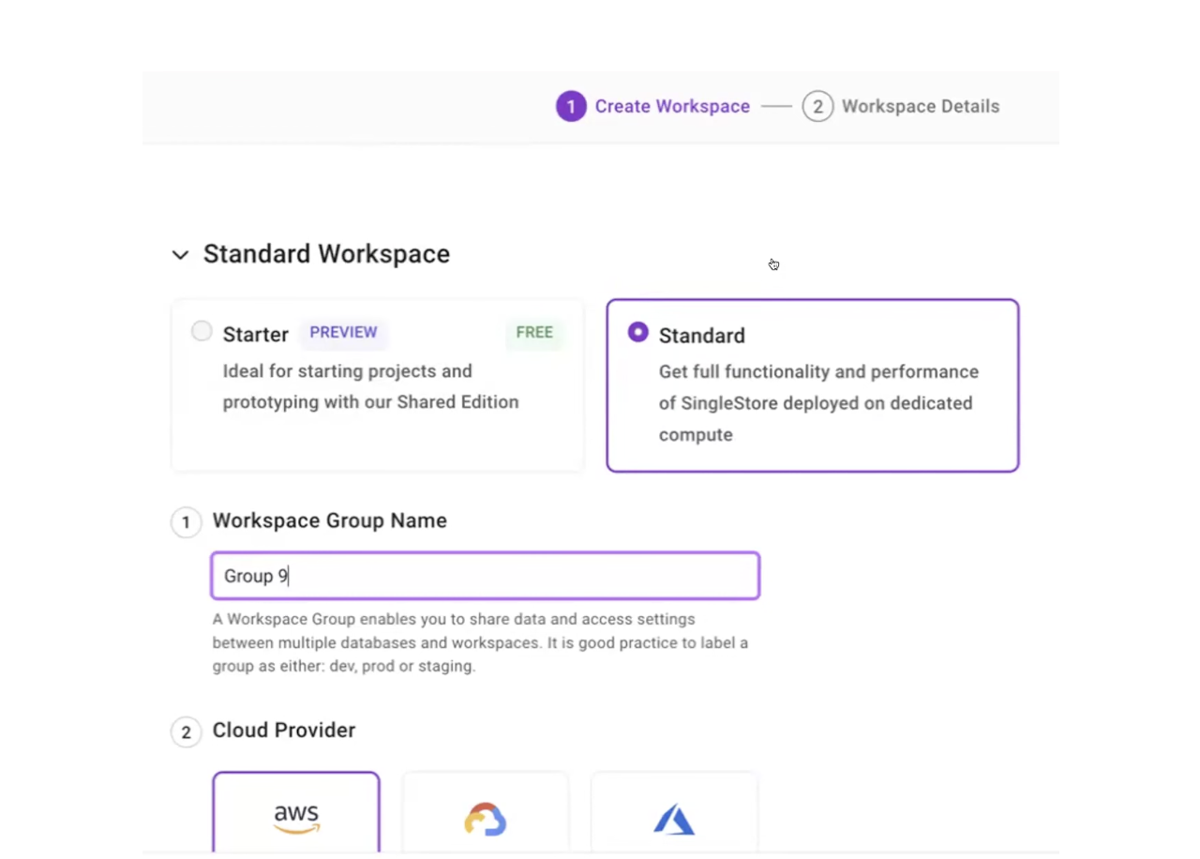
Task: Click the Standard Workspace section heading
Action: tap(326, 254)
